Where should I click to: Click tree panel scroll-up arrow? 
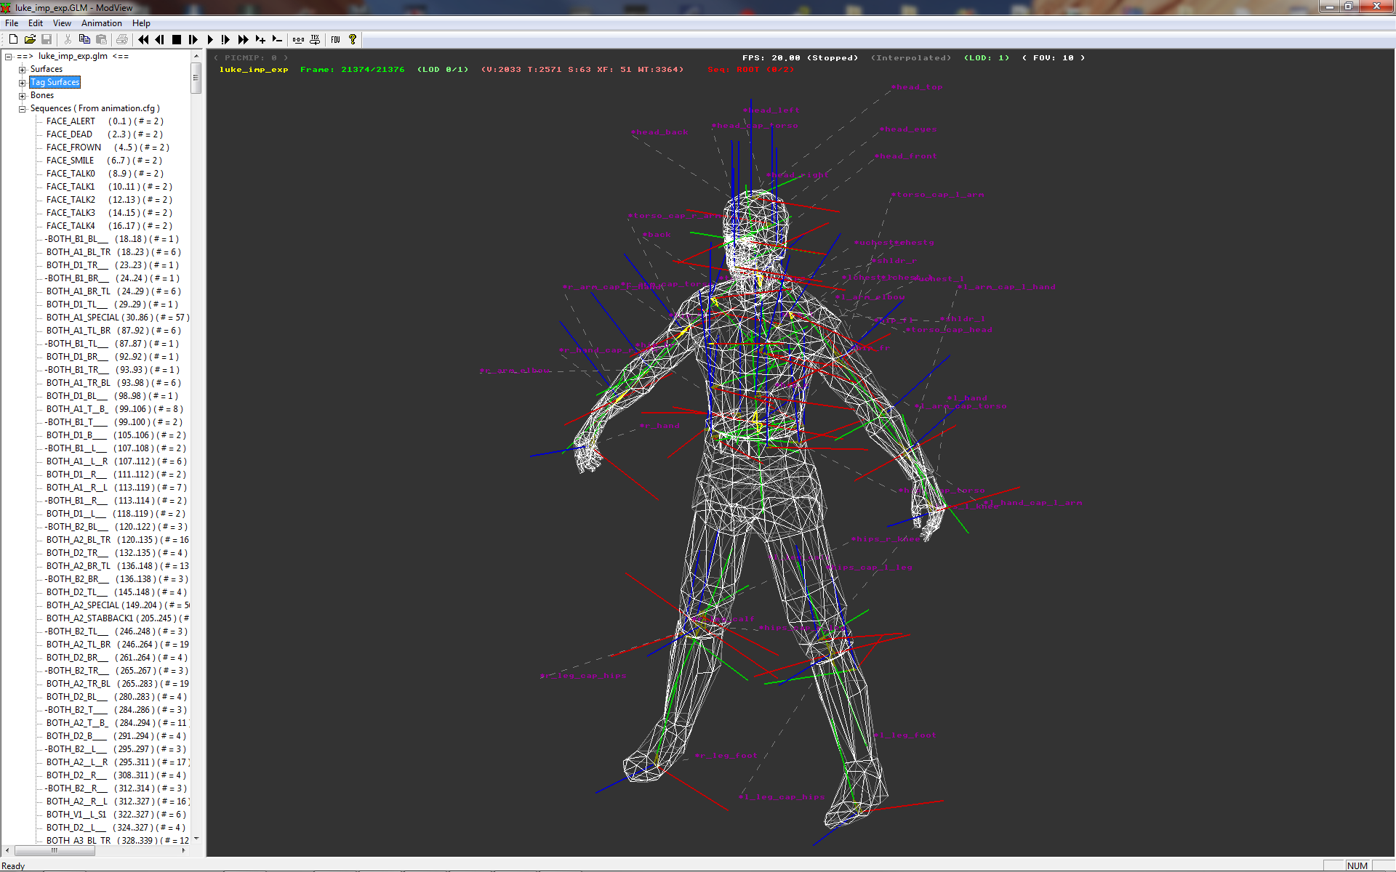point(196,56)
